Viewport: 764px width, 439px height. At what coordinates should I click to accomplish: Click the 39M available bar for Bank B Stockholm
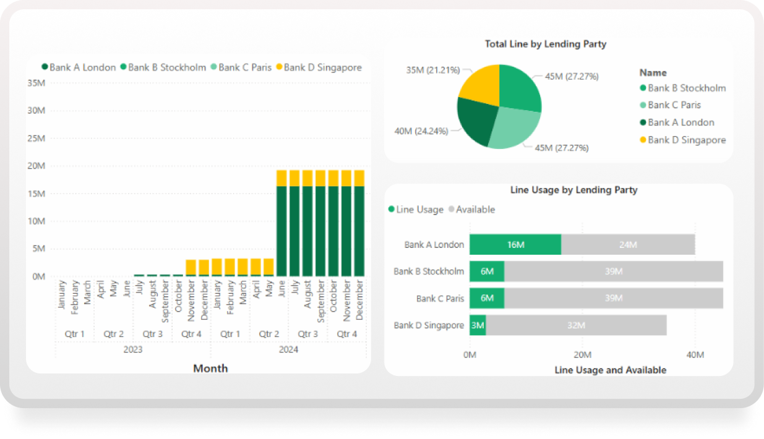613,271
